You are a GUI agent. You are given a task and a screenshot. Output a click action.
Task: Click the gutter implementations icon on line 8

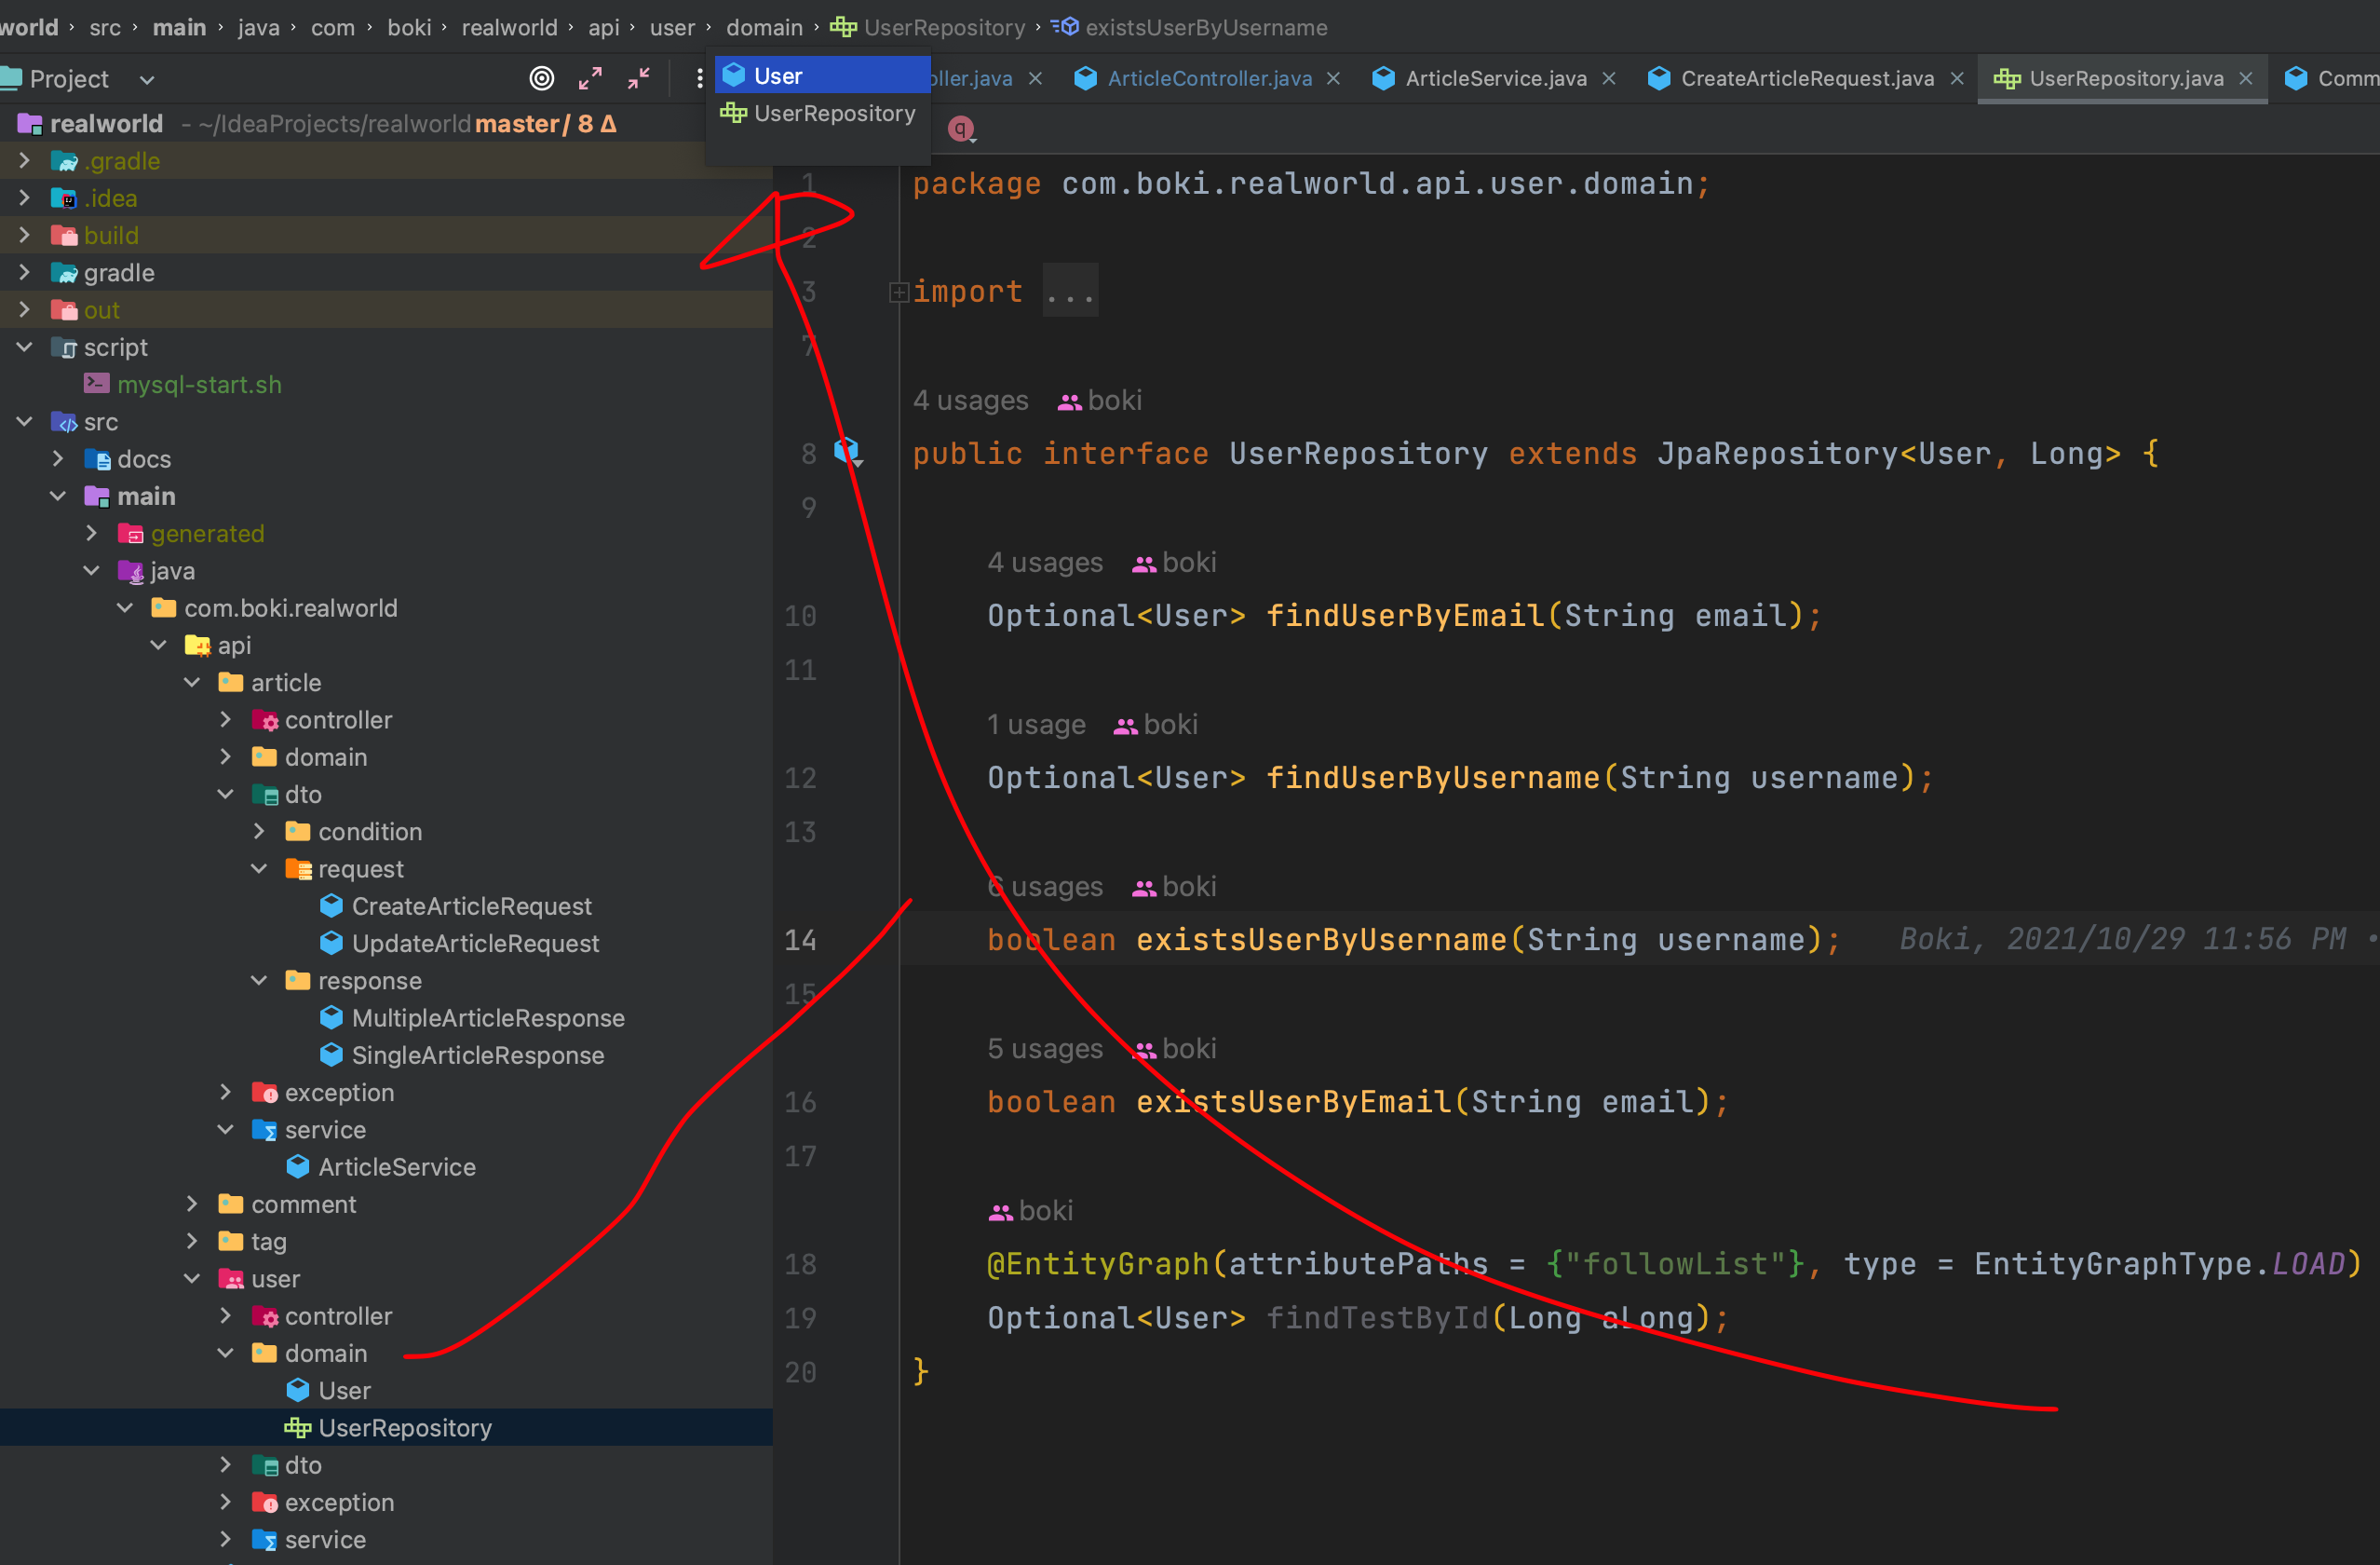click(848, 451)
